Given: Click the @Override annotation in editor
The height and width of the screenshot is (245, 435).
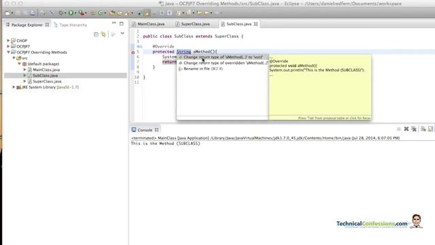Looking at the screenshot, I should 163,46.
